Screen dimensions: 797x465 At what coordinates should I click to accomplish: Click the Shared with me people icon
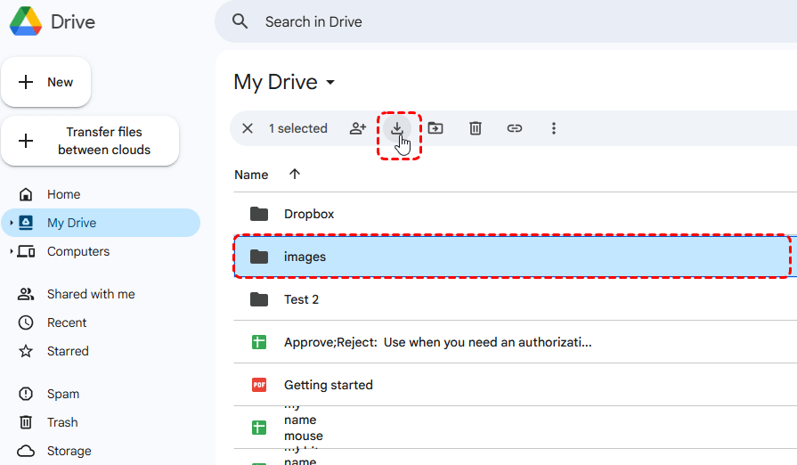tap(26, 294)
